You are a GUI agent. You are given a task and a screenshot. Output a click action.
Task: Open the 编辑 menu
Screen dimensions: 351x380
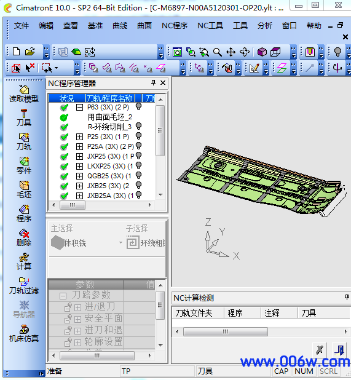pos(46,25)
